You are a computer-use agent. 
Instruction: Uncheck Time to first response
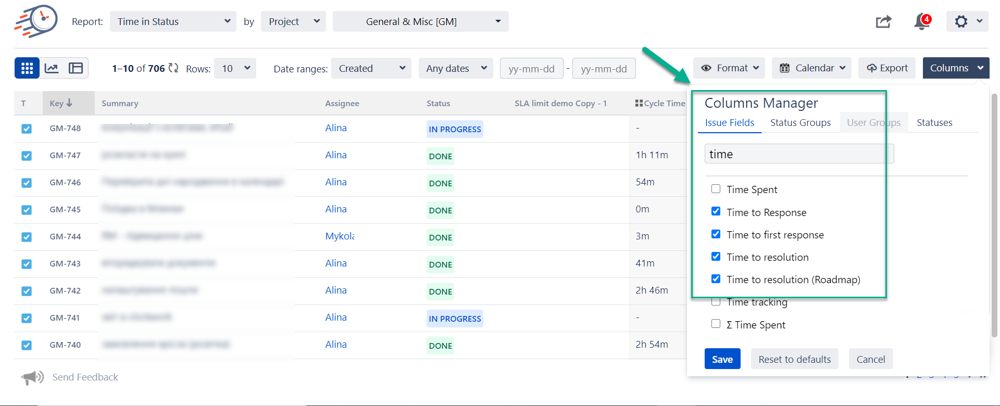(716, 234)
